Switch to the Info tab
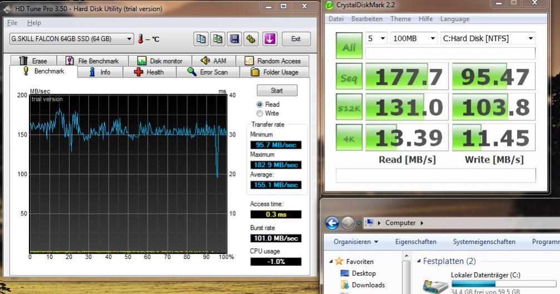560x294 pixels. coord(100,72)
